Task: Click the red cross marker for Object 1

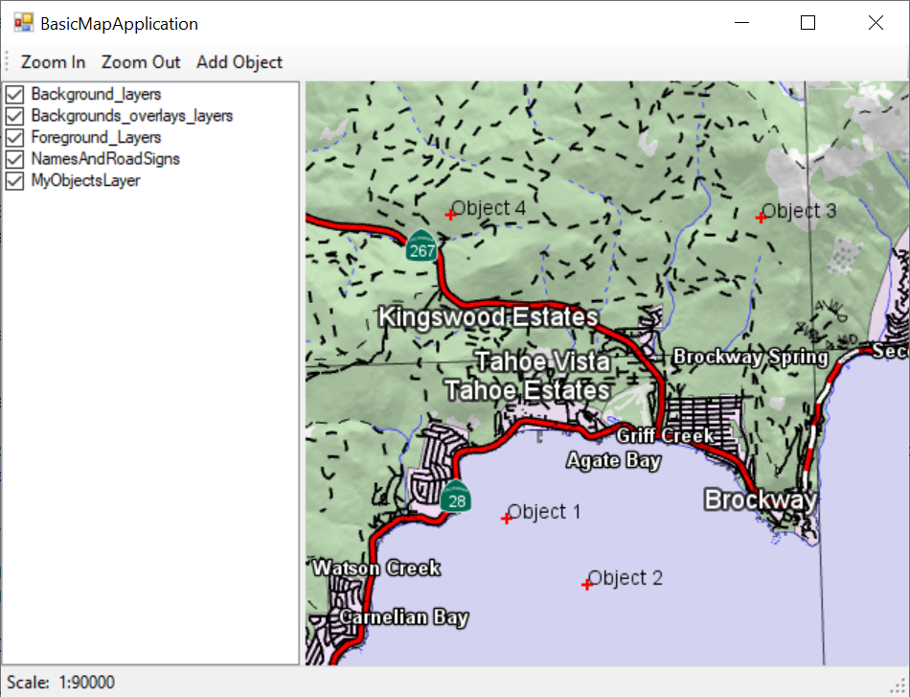Action: click(x=507, y=519)
